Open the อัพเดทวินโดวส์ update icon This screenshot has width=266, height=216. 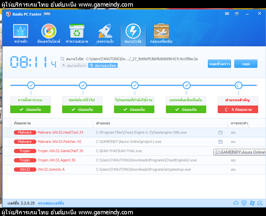49,31
